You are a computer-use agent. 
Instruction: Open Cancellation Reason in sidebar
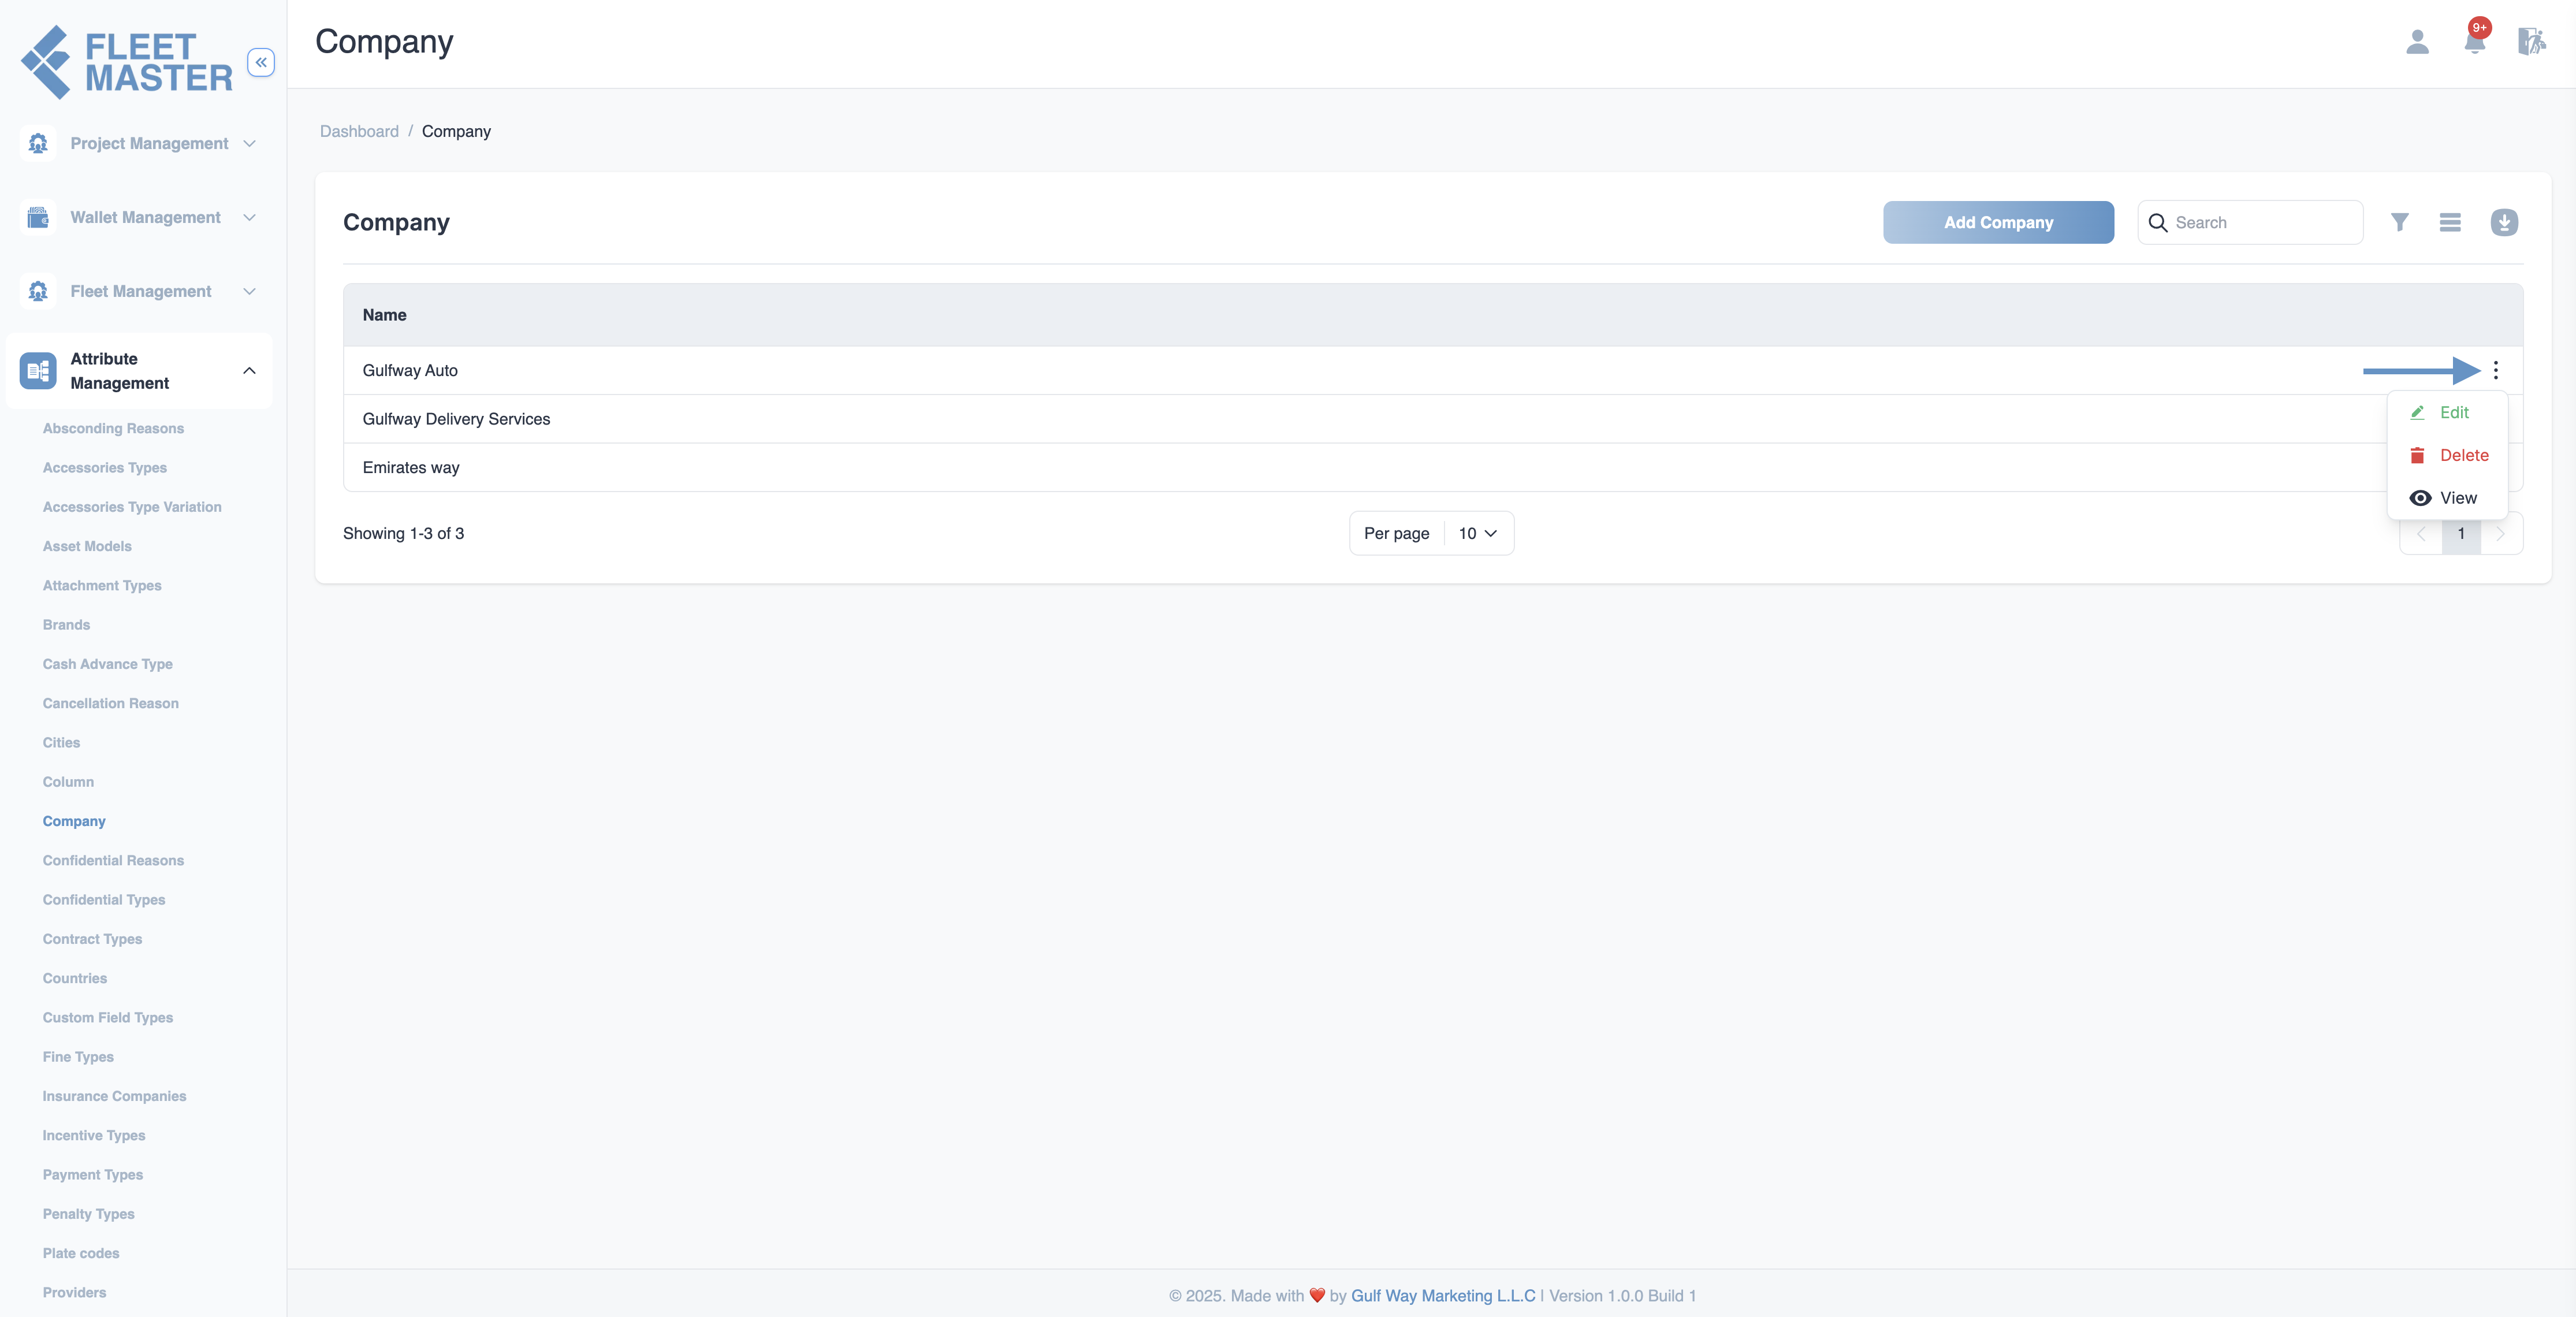tap(111, 703)
